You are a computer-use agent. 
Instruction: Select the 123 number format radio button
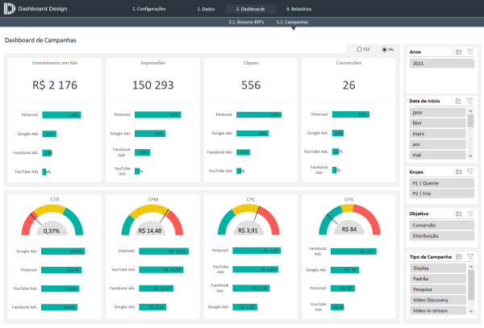click(359, 49)
